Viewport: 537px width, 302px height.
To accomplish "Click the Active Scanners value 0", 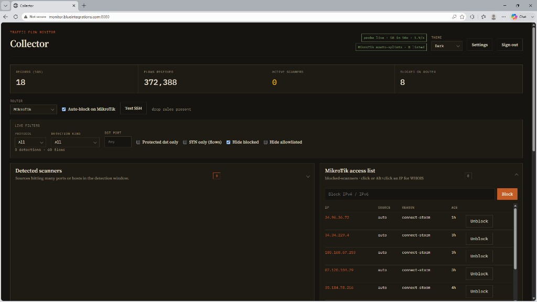I will (x=274, y=82).
